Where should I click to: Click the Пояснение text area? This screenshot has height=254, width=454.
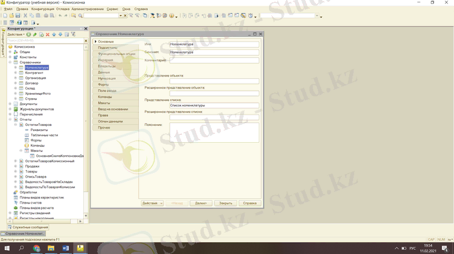click(215, 133)
